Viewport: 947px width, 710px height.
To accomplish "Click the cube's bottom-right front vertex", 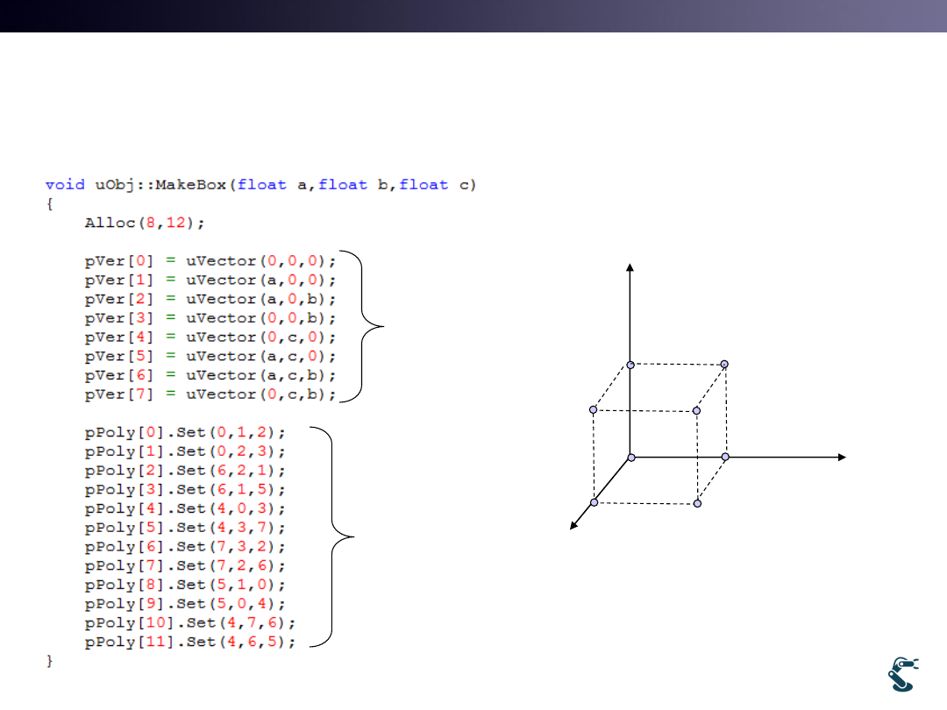I will (697, 503).
